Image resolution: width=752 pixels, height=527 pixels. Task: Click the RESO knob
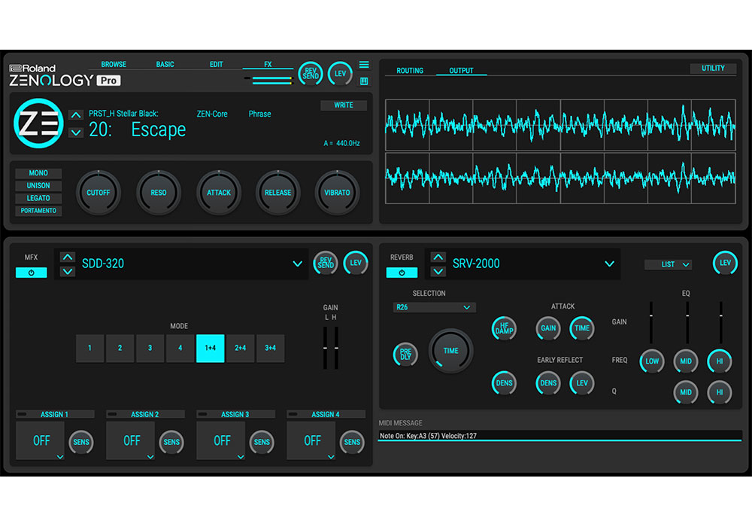pyautogui.click(x=158, y=193)
